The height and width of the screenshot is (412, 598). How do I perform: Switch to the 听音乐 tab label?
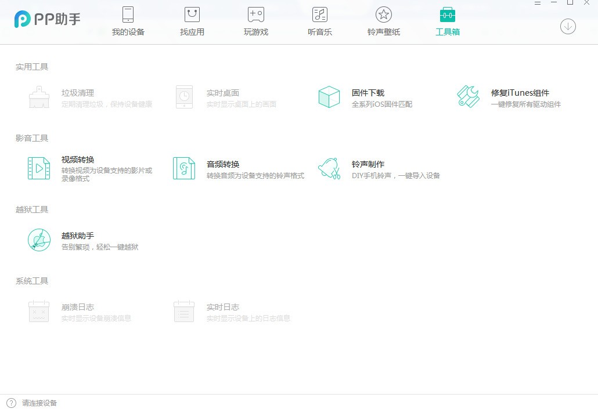(320, 32)
